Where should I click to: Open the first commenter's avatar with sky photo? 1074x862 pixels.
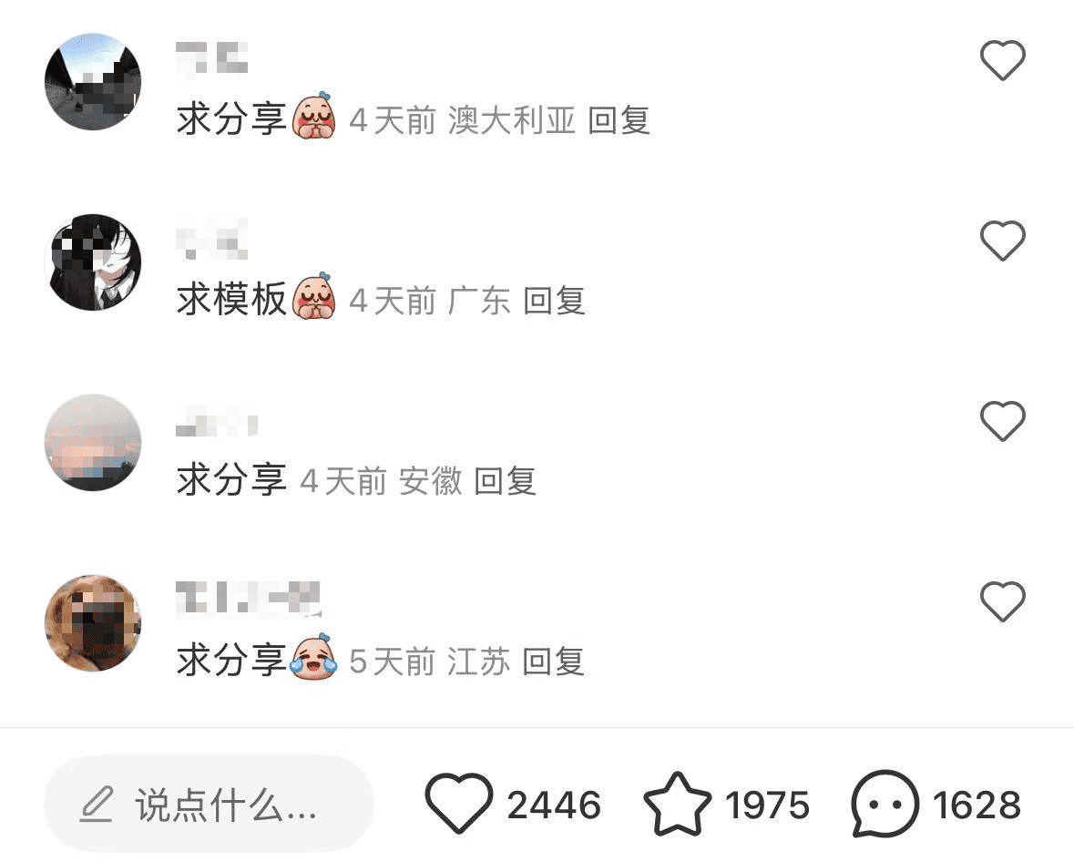click(x=93, y=81)
